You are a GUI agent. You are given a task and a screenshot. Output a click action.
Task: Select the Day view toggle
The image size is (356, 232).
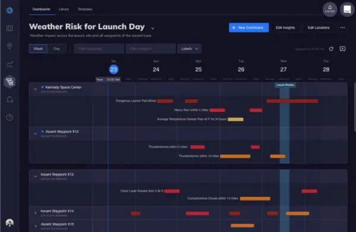pyautogui.click(x=57, y=49)
